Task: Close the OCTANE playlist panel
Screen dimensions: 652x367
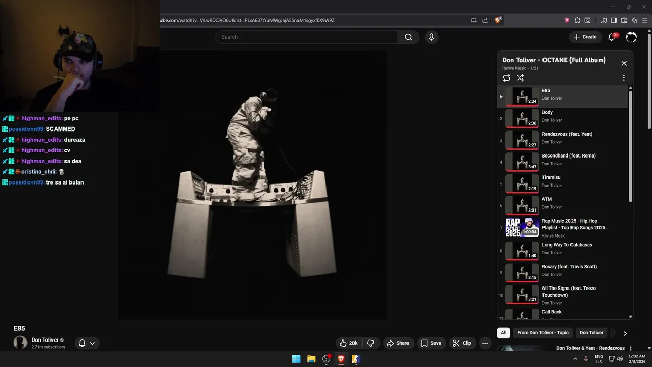Action: click(x=624, y=63)
